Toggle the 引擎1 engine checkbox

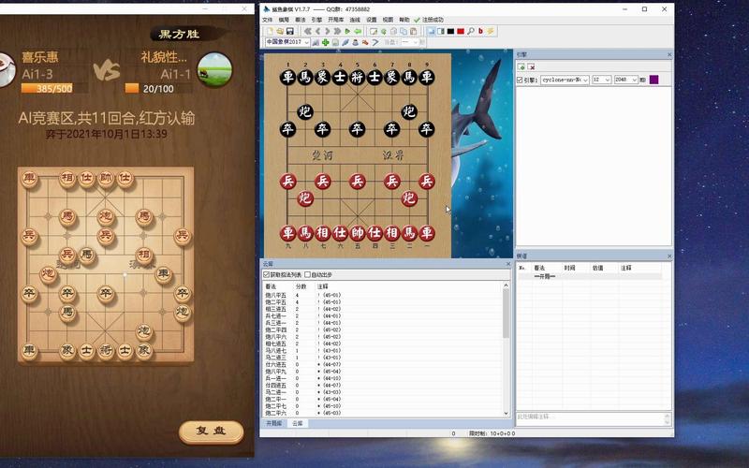(x=520, y=80)
